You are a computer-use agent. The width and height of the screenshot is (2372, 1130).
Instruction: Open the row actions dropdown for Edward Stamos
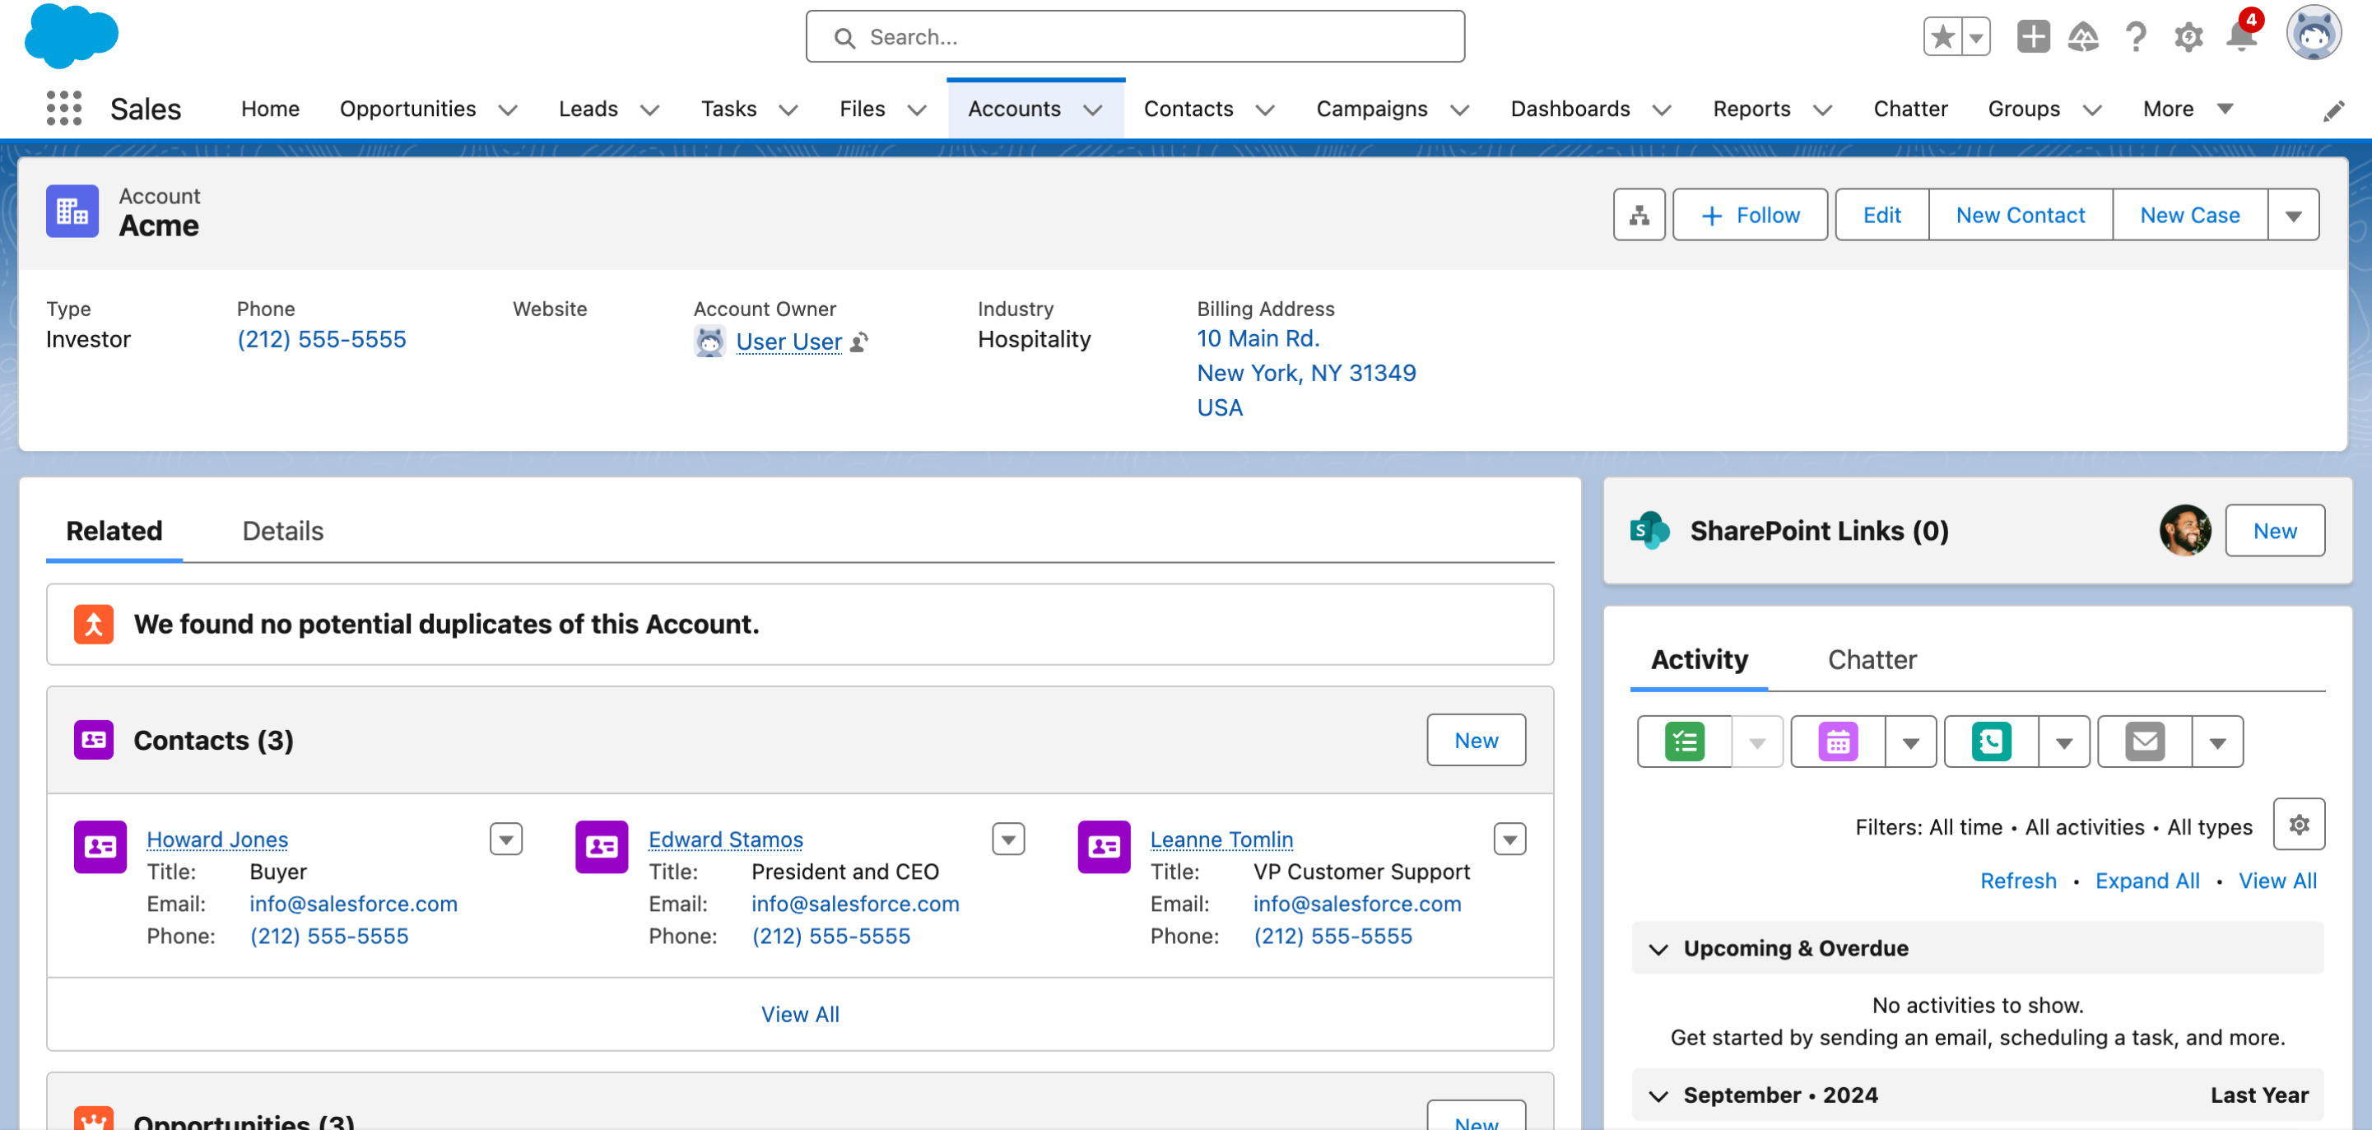click(1008, 838)
